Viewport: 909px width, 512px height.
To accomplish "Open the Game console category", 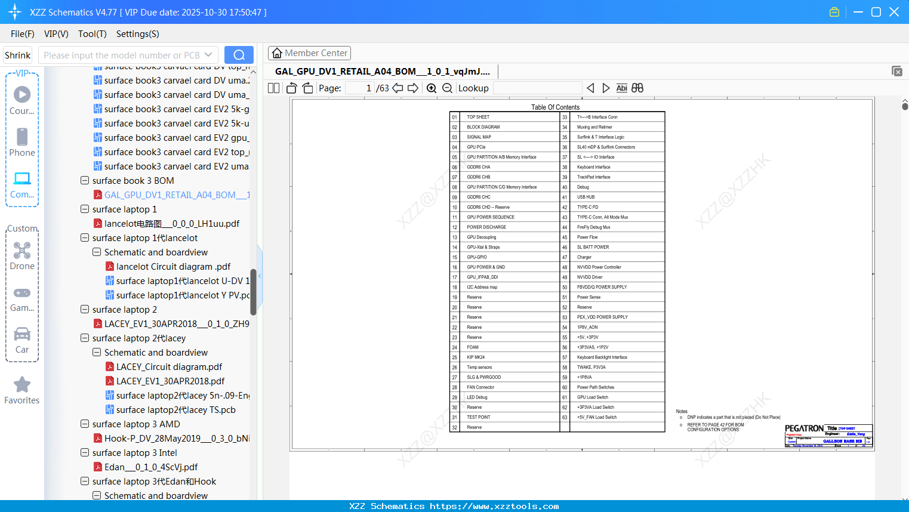I will pos(22,299).
